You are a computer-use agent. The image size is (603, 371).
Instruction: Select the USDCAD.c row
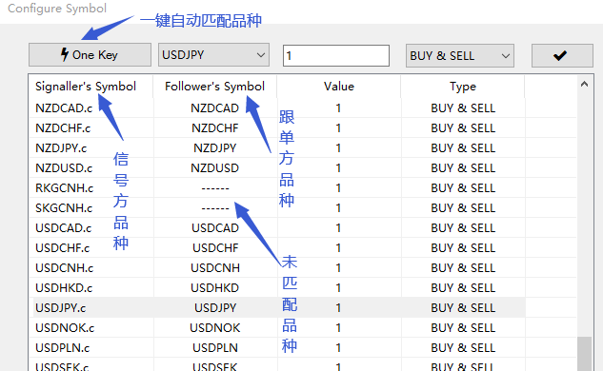(x=277, y=227)
